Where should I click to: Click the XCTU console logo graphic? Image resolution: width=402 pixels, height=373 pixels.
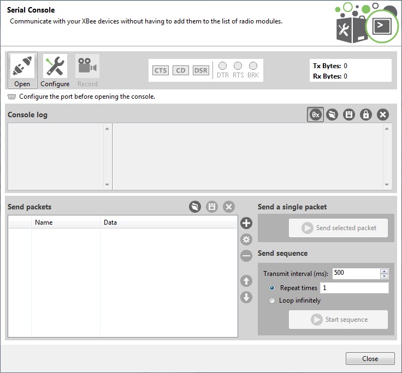click(367, 23)
